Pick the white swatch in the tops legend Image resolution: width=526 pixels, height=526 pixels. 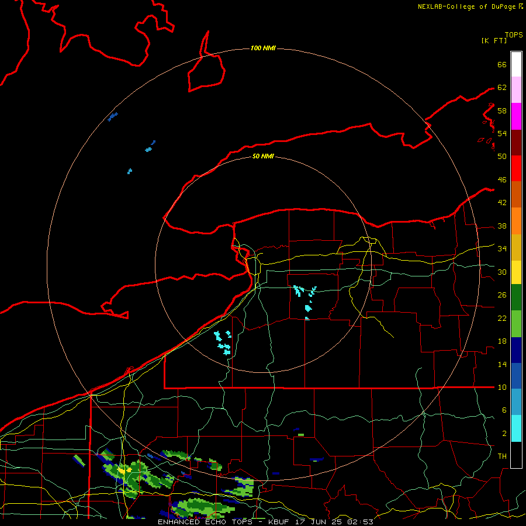[x=516, y=64]
